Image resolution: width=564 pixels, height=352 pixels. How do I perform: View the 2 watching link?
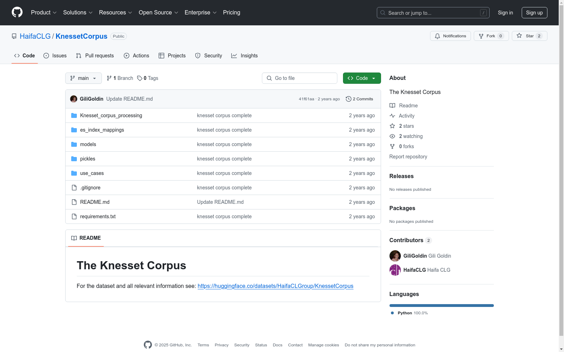[406, 136]
